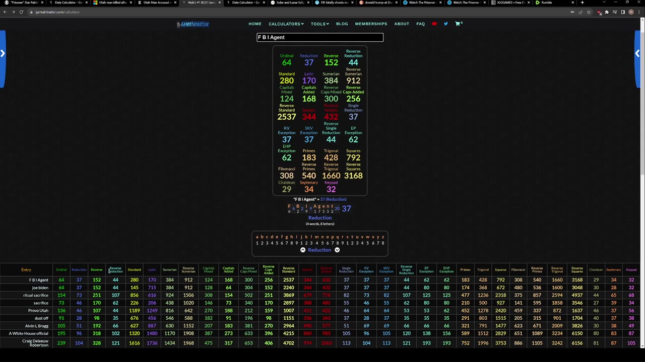
Task: Select the Sumerian 384 result
Action: tap(331, 78)
